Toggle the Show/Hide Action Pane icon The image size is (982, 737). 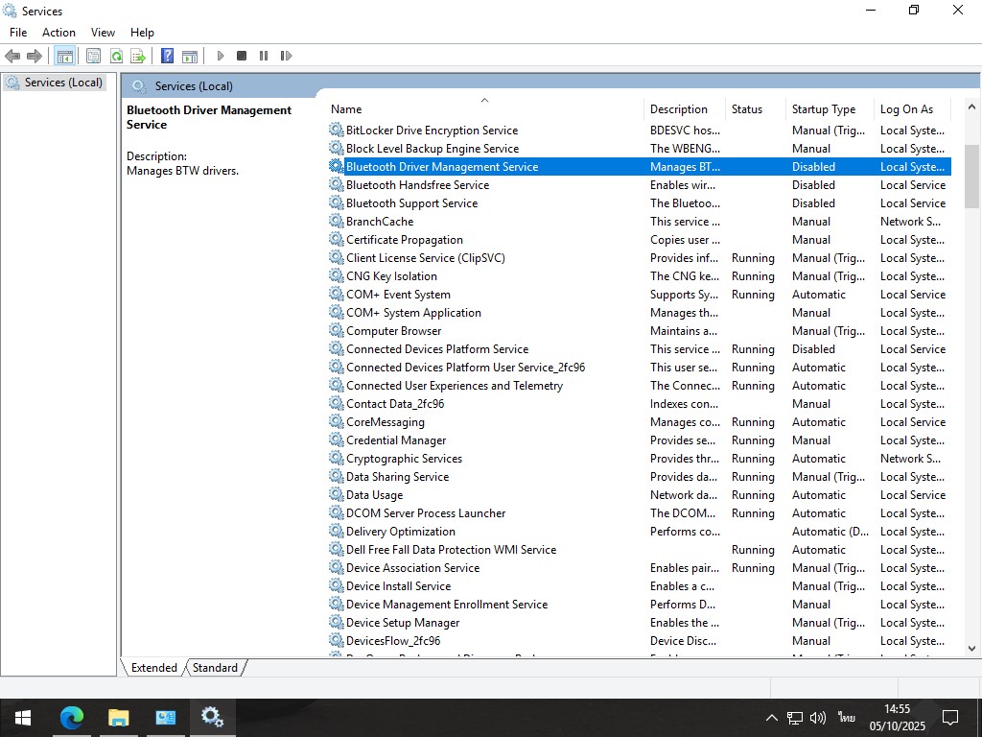190,56
